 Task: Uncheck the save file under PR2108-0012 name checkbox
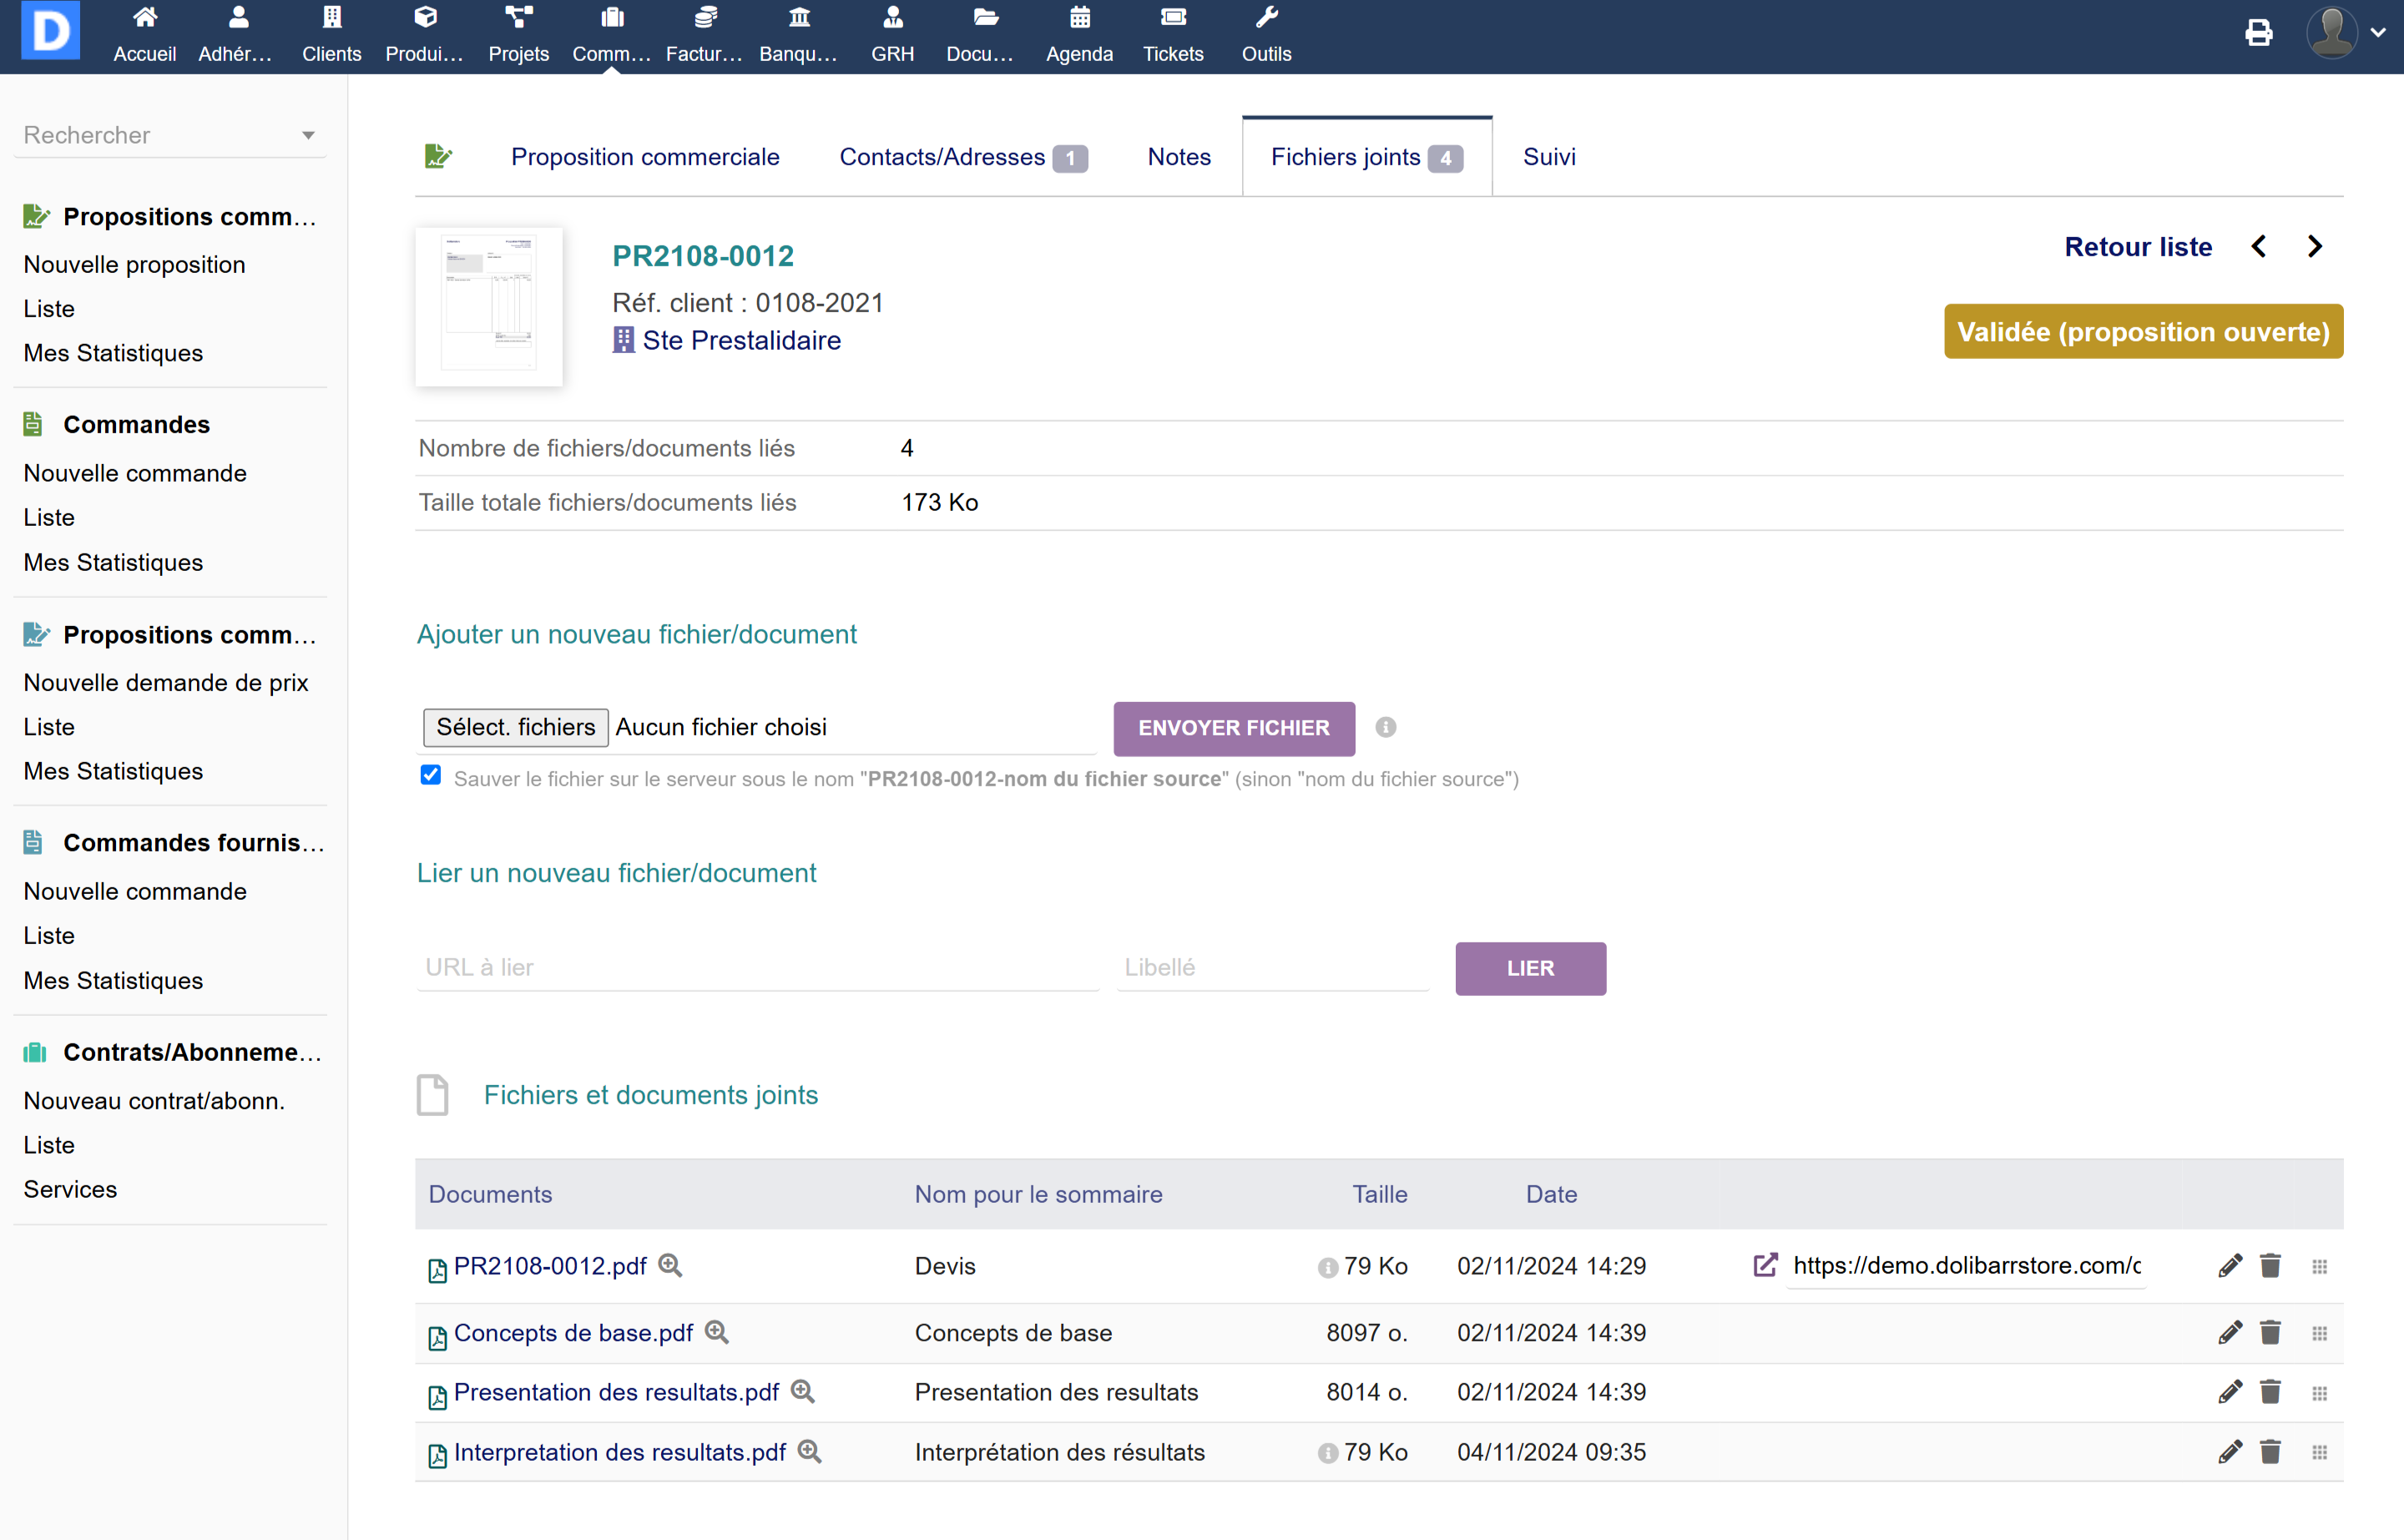coord(430,776)
